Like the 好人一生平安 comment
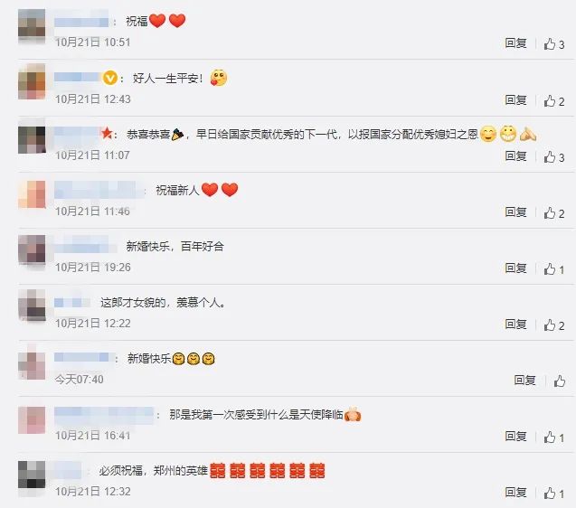Viewport: 576px width, 508px height. point(554,100)
